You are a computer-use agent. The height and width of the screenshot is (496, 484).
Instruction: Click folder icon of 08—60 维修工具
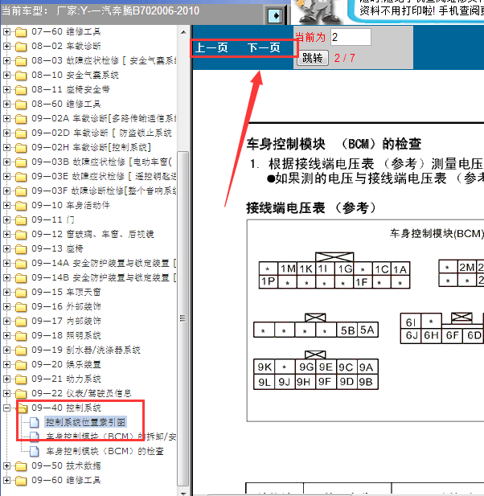tap(21, 105)
